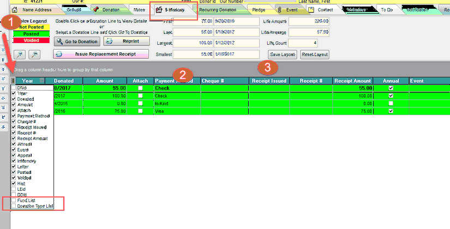The image size is (450, 229).
Task: Click the Cheque # column header
Action: [x=224, y=81]
